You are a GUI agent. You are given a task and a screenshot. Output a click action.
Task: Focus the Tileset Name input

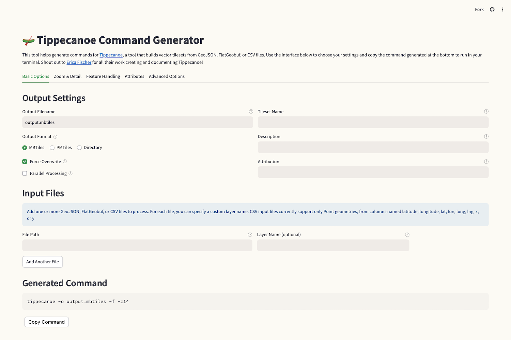point(373,122)
